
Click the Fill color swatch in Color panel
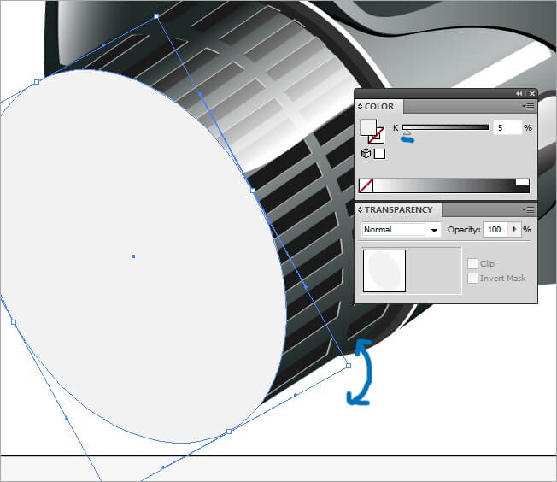[368, 128]
